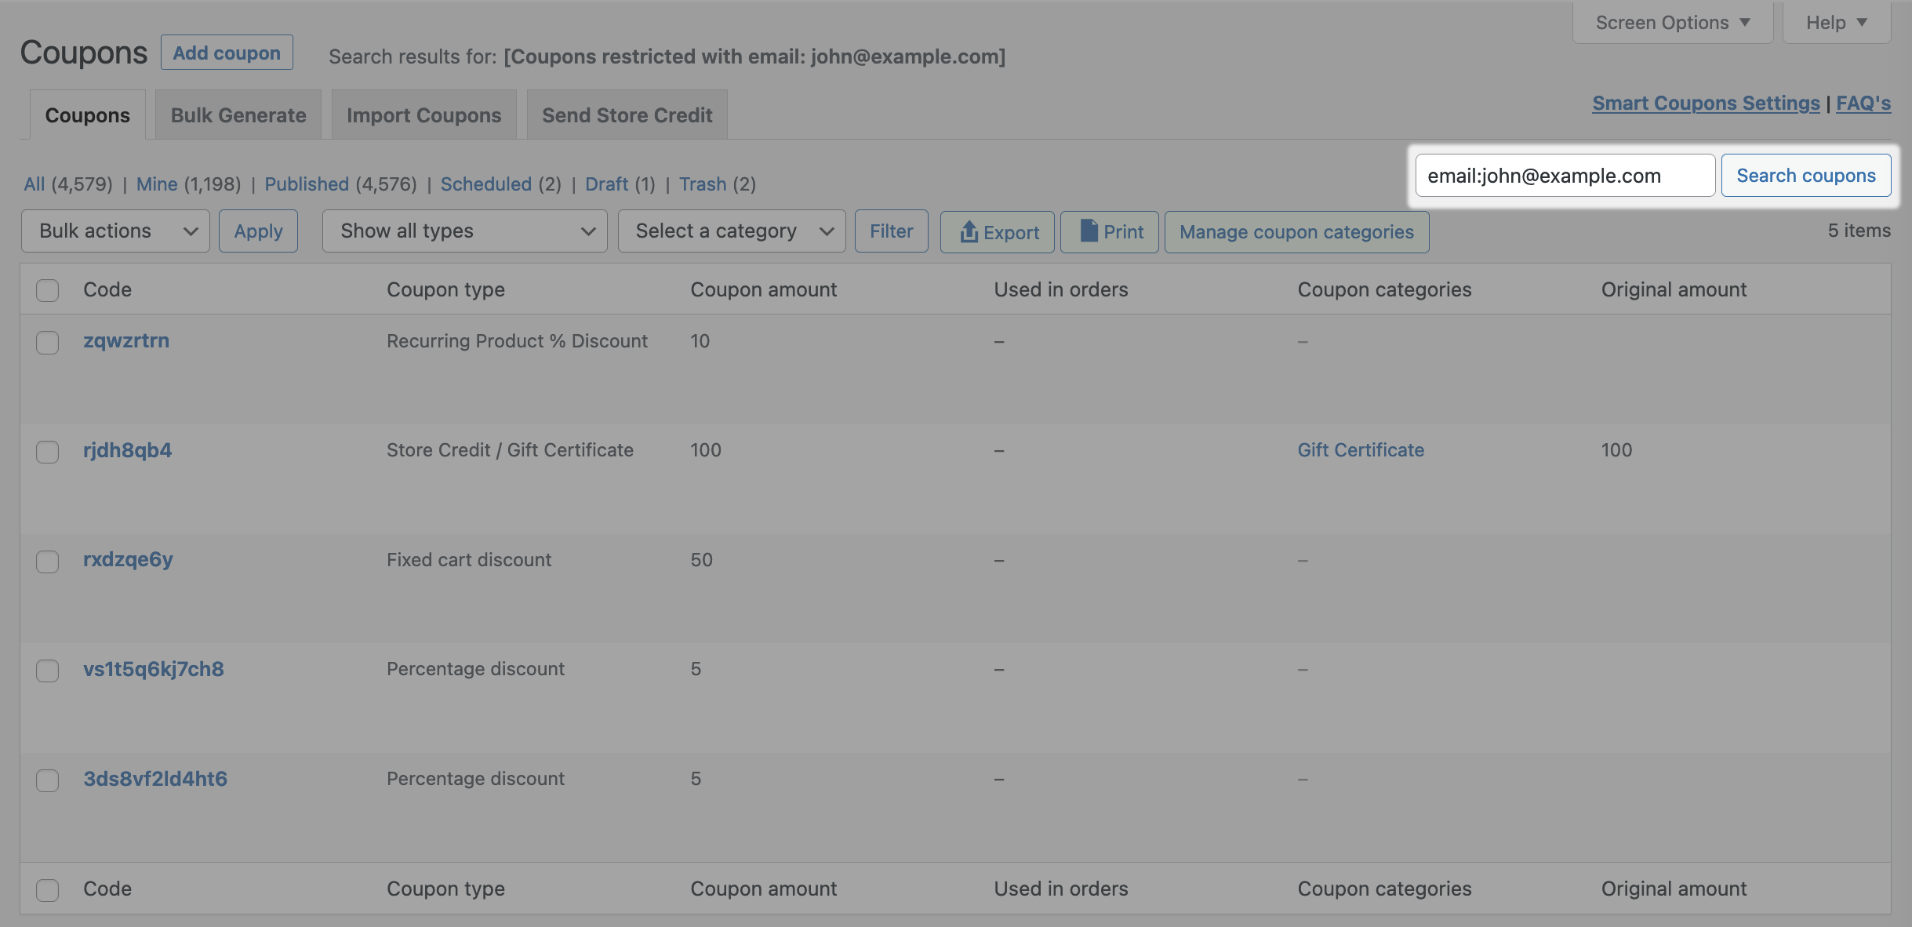The width and height of the screenshot is (1912, 927).
Task: Open the Import Coupons tab
Action: (423, 115)
